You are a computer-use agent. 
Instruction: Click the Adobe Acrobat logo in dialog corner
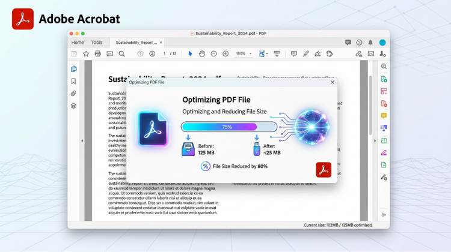(324, 170)
